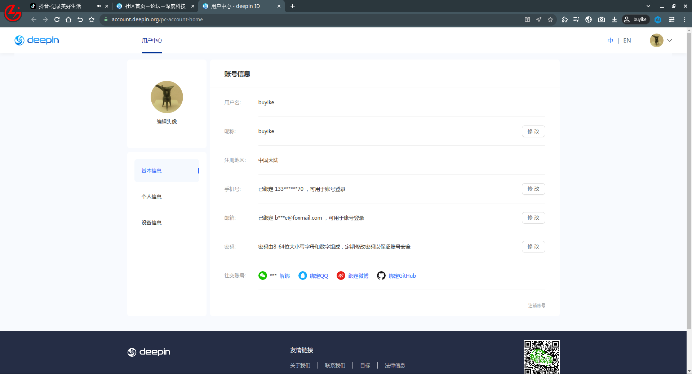The width and height of the screenshot is (692, 374).
Task: Modify phone number with 修改 button
Action: pyautogui.click(x=533, y=189)
